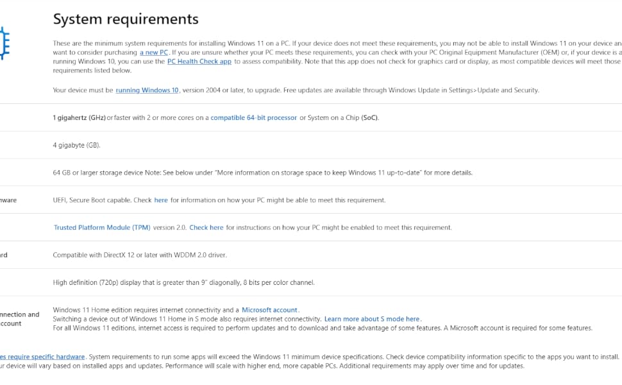Click 'These are the minimum system requirements' text

coord(119,43)
